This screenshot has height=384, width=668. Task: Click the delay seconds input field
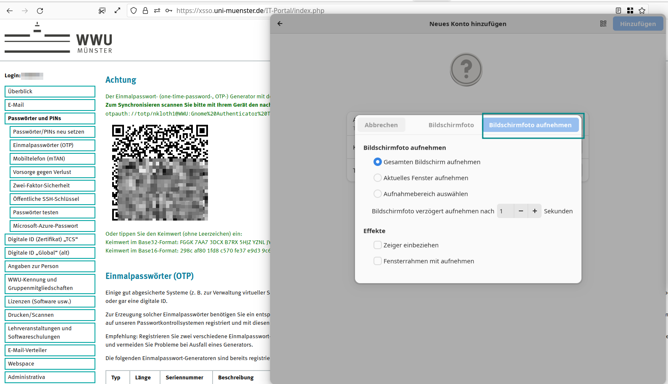pos(505,211)
